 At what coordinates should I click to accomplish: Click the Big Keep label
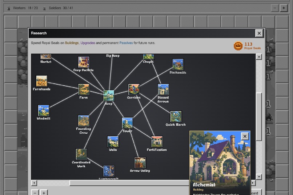(113, 56)
